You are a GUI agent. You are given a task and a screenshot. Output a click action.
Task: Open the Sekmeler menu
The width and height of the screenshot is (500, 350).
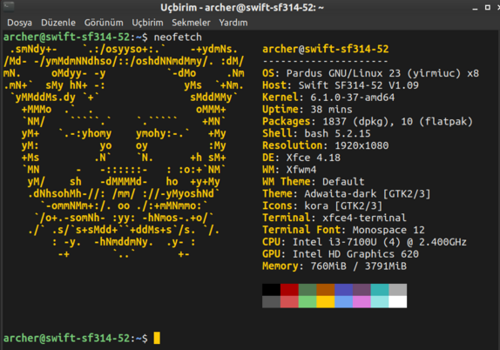click(x=191, y=23)
